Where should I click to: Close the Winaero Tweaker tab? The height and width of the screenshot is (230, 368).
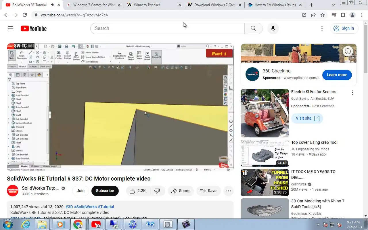pos(180,5)
